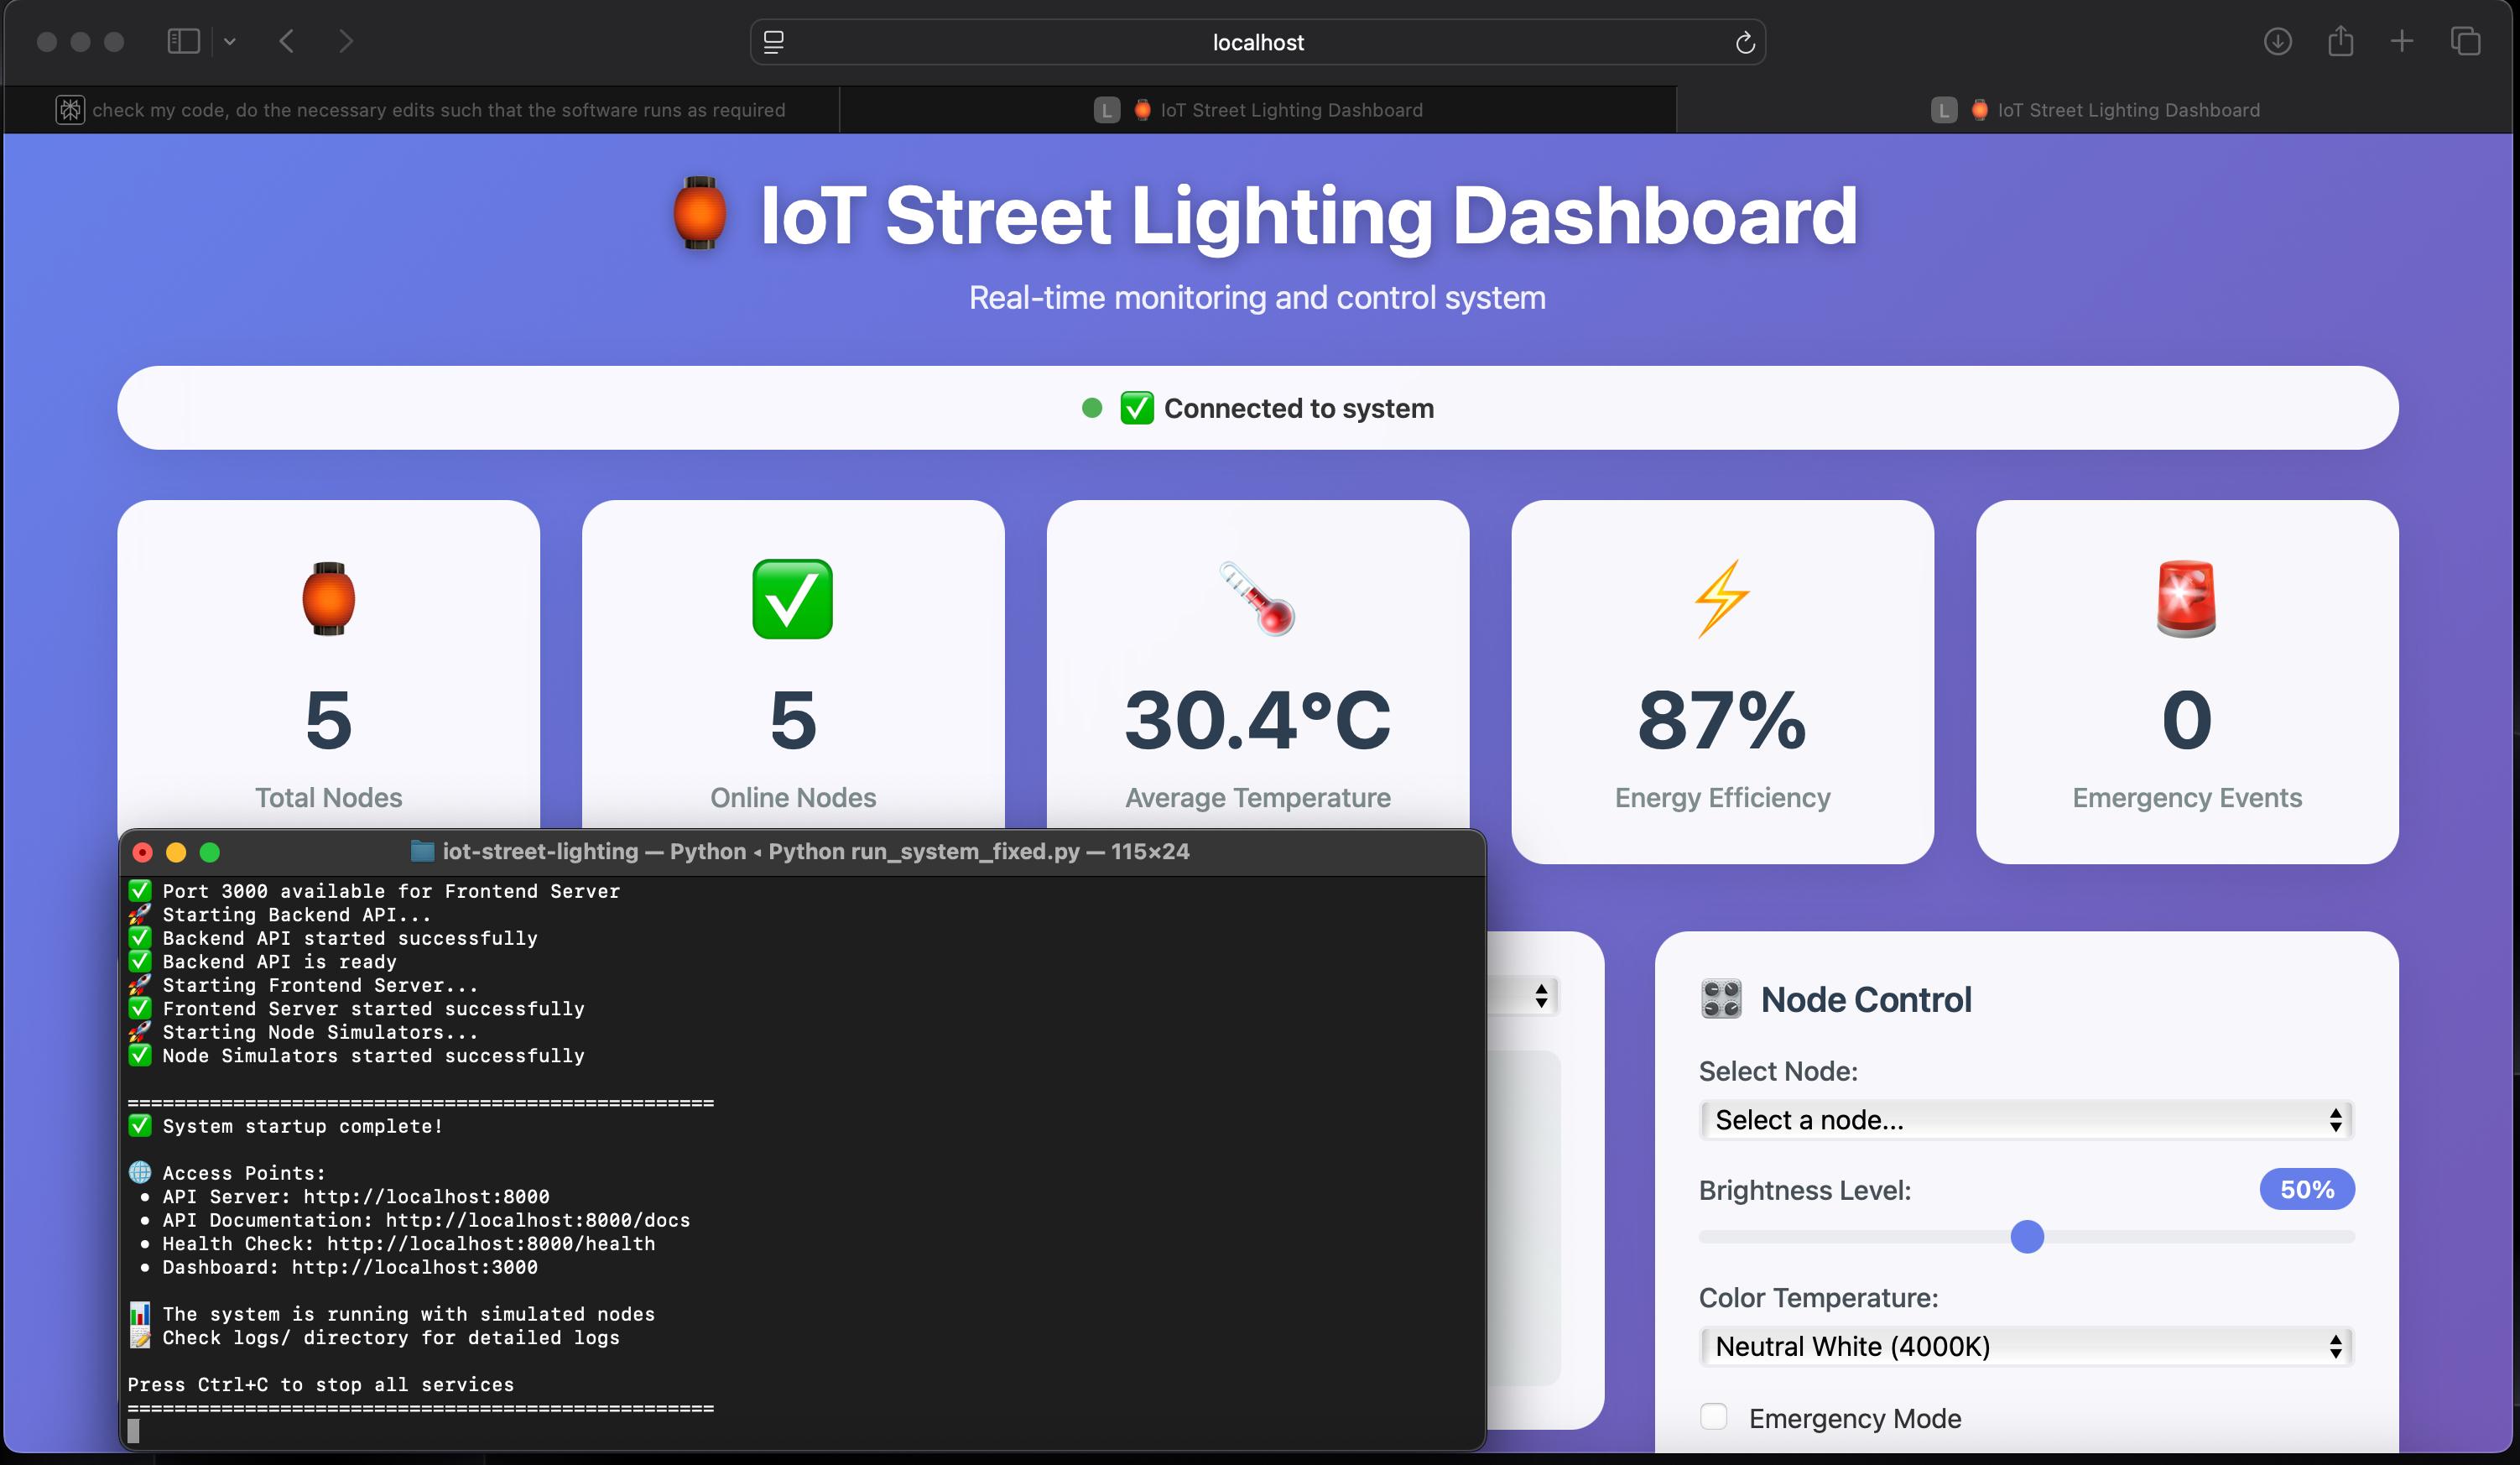Screen dimensions: 2520x1465
Task: Click the Share icon in toolbar
Action: (x=2340, y=41)
